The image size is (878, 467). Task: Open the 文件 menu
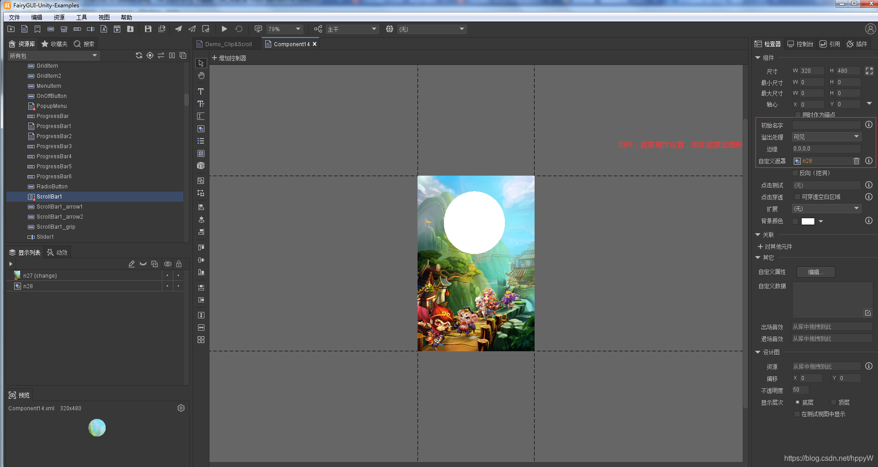coord(15,17)
